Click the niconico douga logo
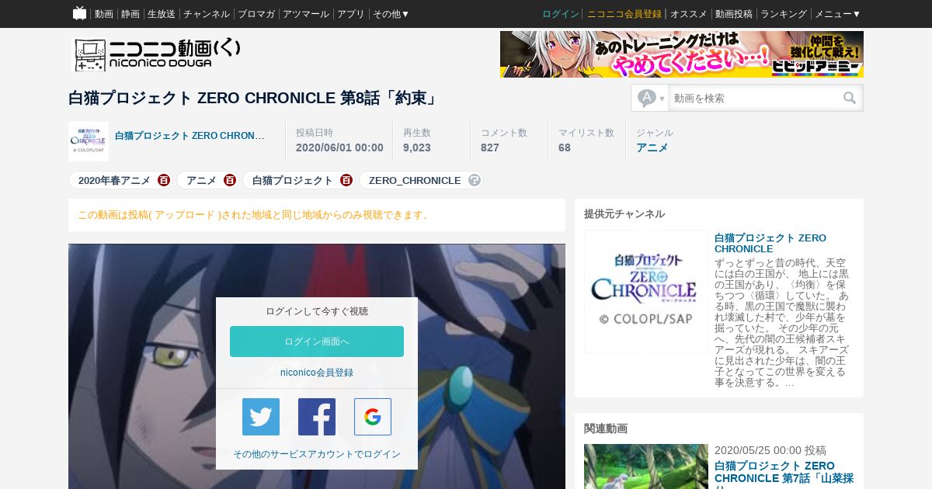 [157, 54]
